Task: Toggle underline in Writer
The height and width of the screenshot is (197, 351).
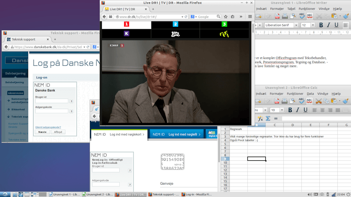Action: (336, 25)
